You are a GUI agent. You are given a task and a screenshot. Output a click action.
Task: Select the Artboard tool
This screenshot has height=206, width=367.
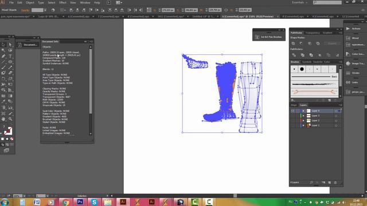3,113
